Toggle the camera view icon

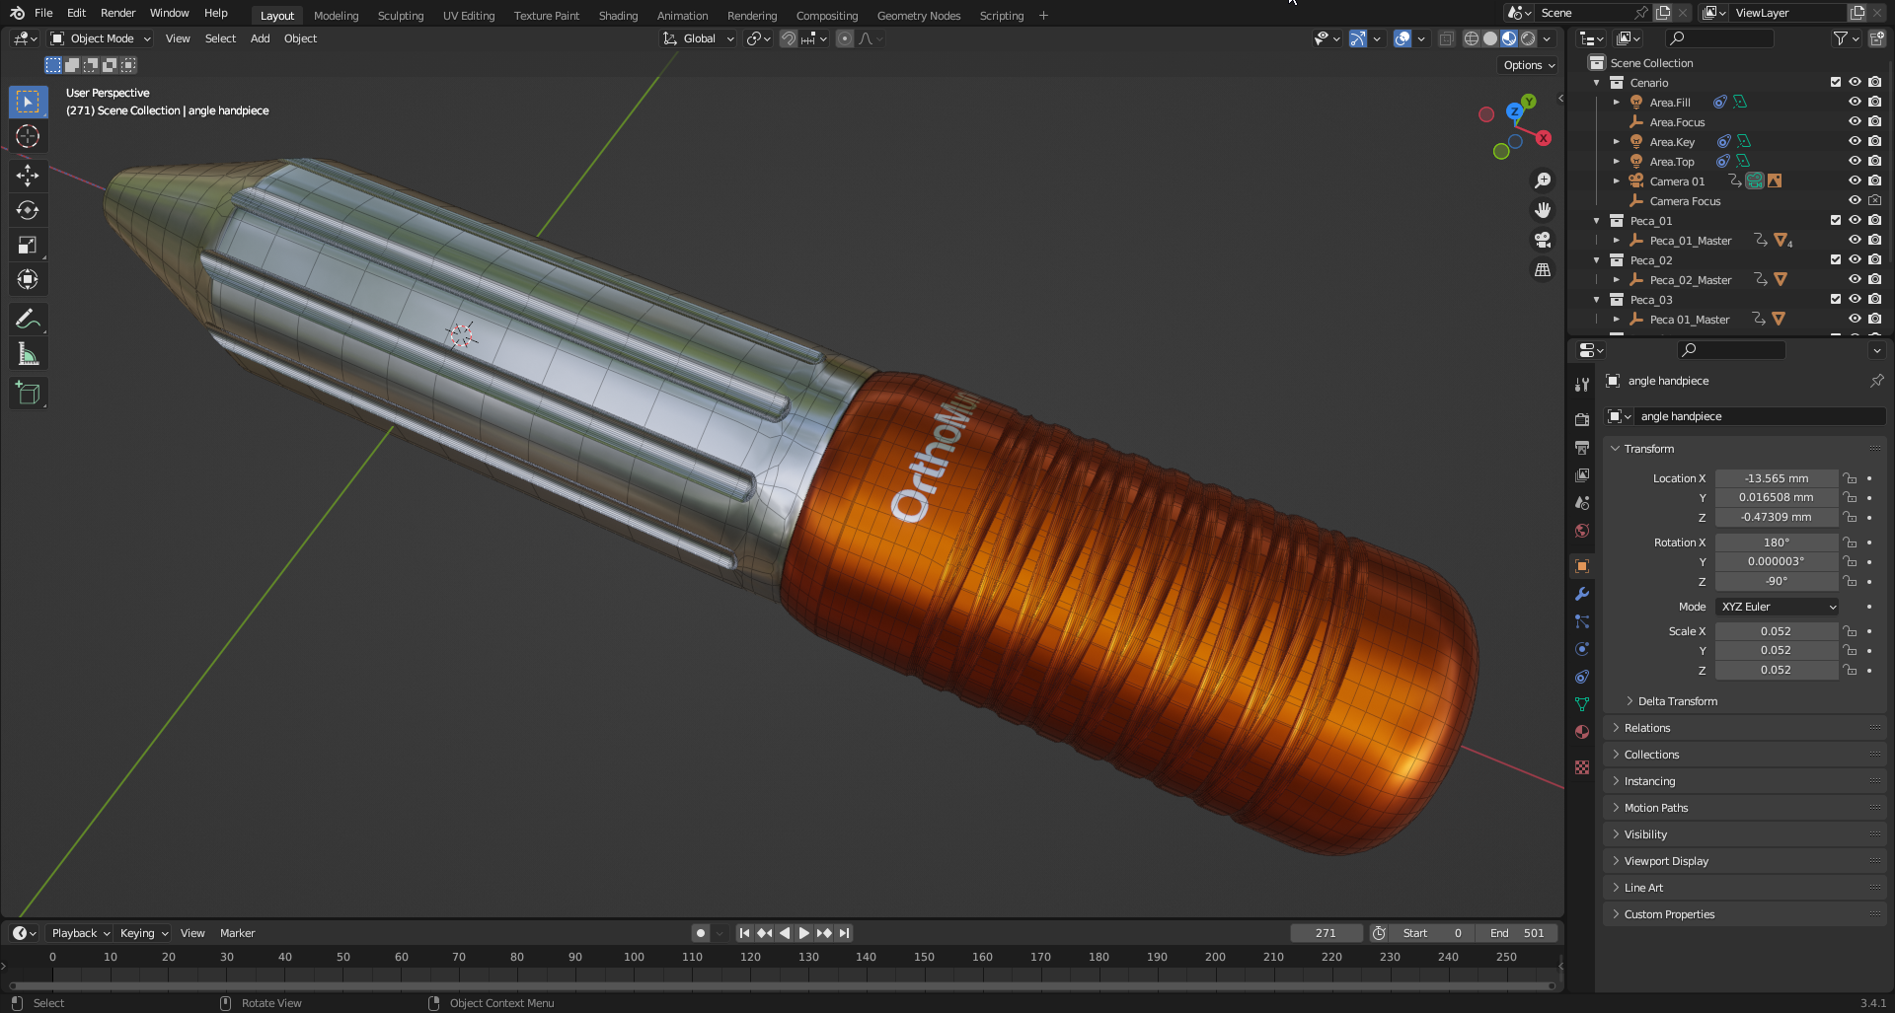1543,240
